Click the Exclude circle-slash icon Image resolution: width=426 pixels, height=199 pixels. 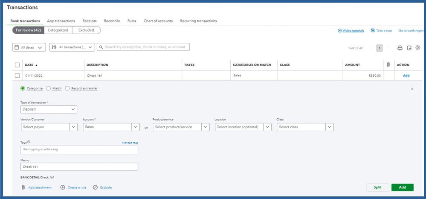(95, 187)
